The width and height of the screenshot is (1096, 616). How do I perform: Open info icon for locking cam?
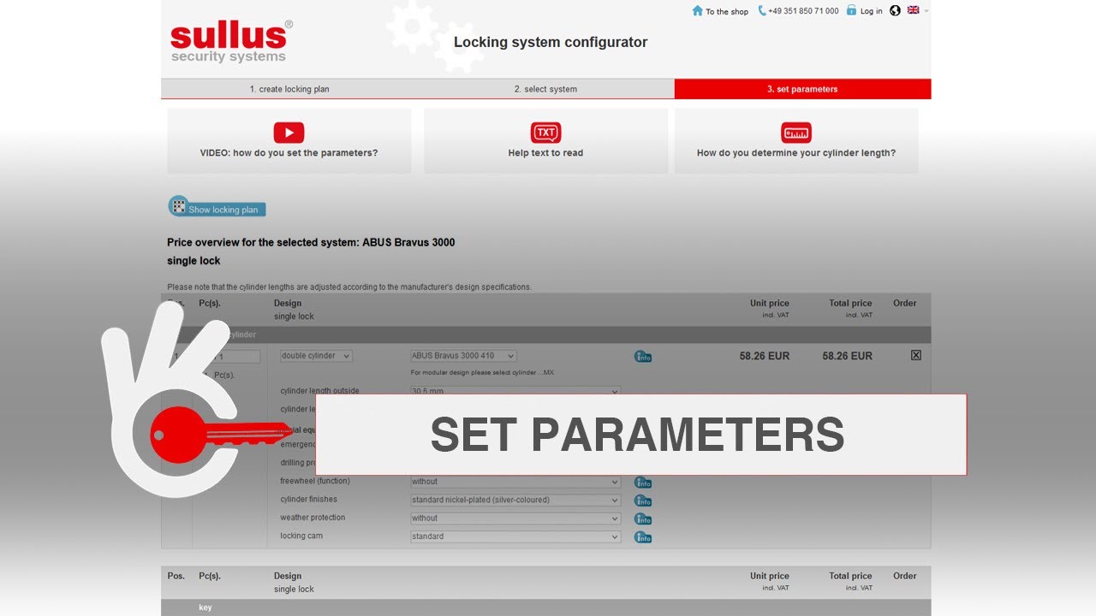coord(643,537)
